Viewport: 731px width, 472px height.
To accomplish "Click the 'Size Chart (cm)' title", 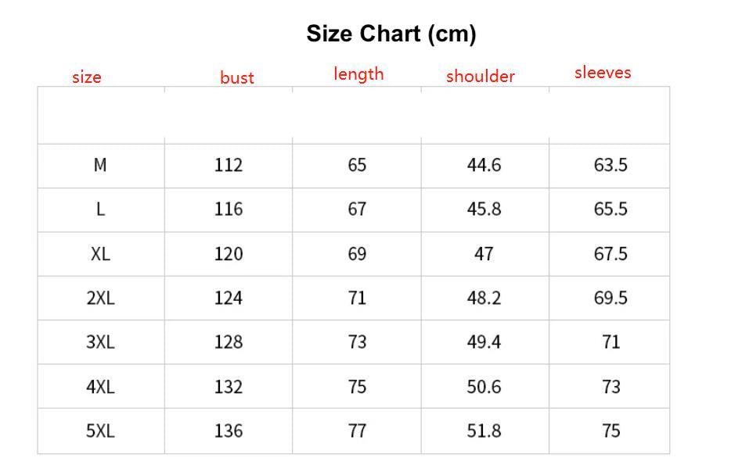I will (x=391, y=34).
